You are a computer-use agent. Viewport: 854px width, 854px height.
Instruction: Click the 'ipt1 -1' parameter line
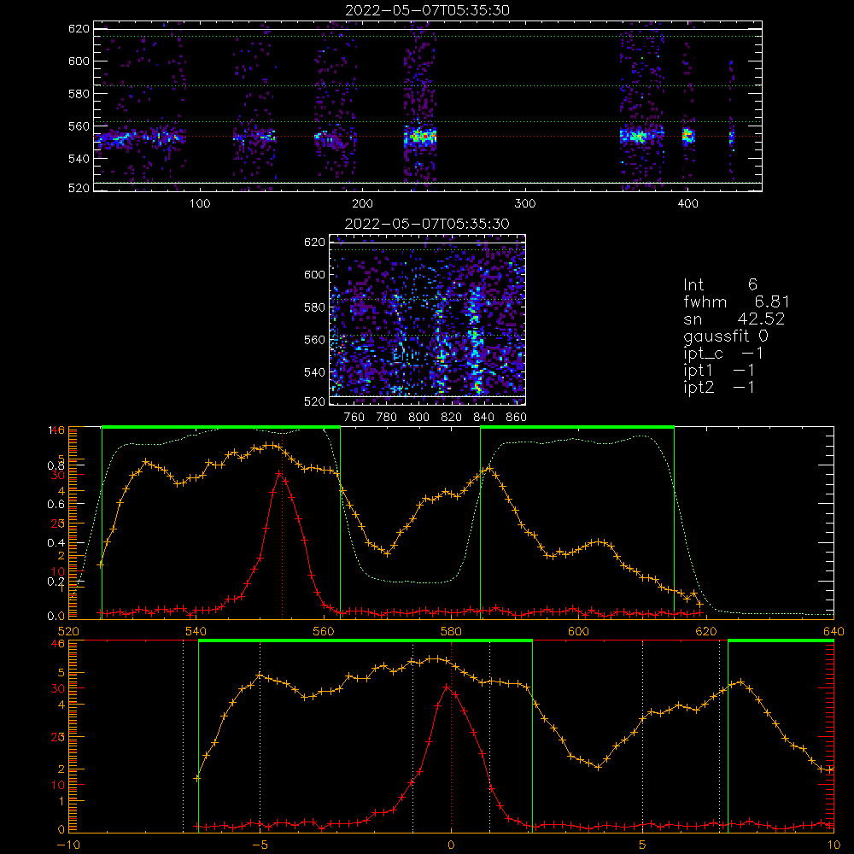click(719, 371)
